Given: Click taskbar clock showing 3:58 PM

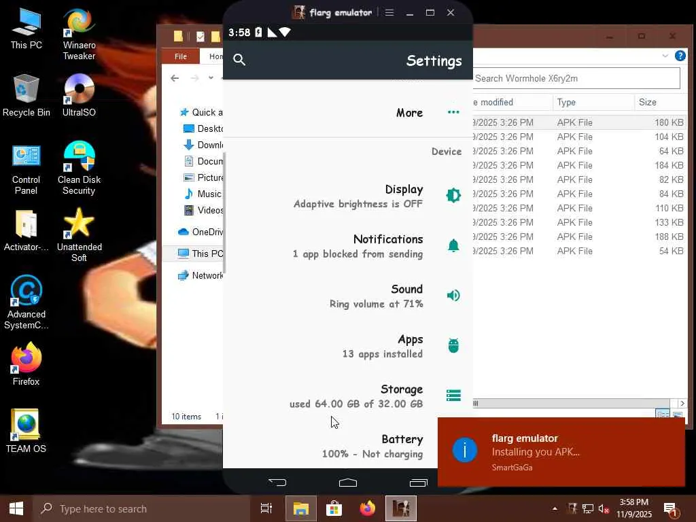Looking at the screenshot, I should tap(634, 508).
